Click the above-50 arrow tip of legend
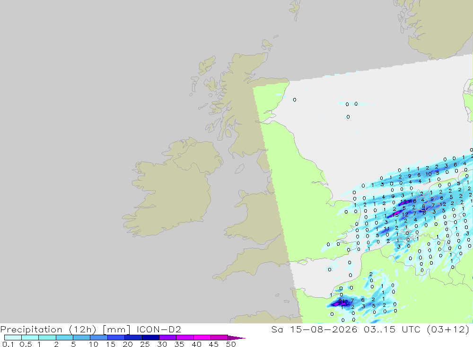The image size is (473, 347). pyautogui.click(x=236, y=338)
